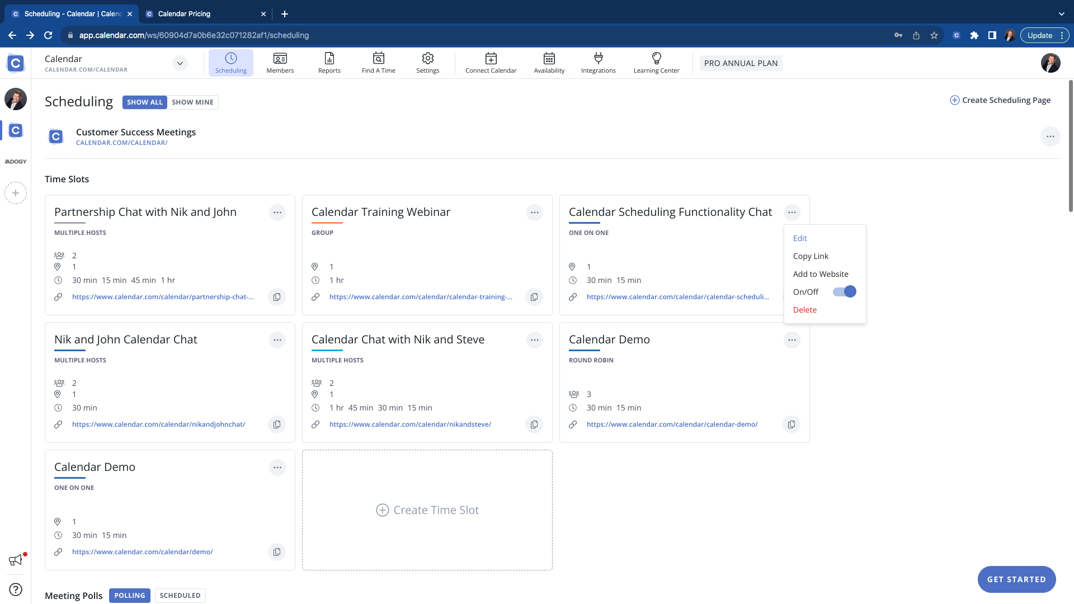
Task: Copy the nikandjohnchat link with copy icon
Action: coord(277,424)
